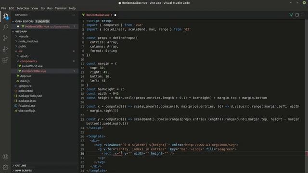Open the Terminal menu
This screenshot has height=173, width=308.
tap(61, 8)
